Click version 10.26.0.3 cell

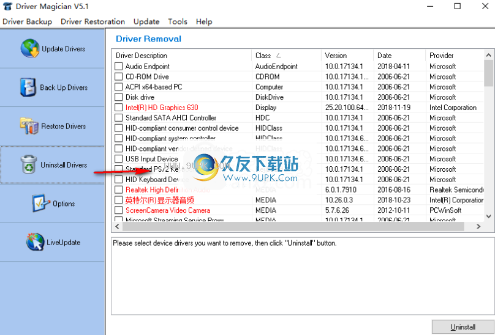pos(339,200)
